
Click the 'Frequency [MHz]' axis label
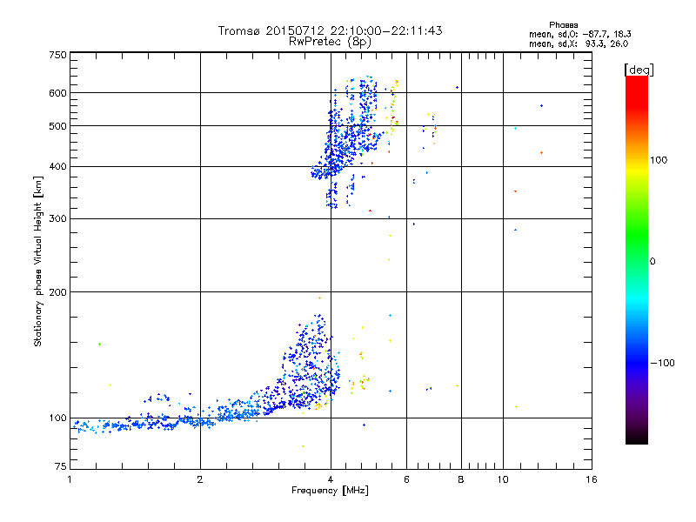pos(330,491)
